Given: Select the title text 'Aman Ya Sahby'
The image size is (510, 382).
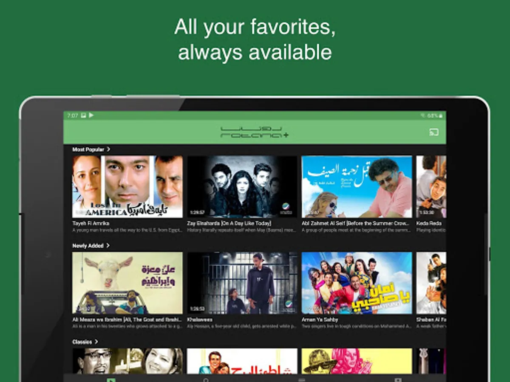Looking at the screenshot, I should [x=320, y=320].
